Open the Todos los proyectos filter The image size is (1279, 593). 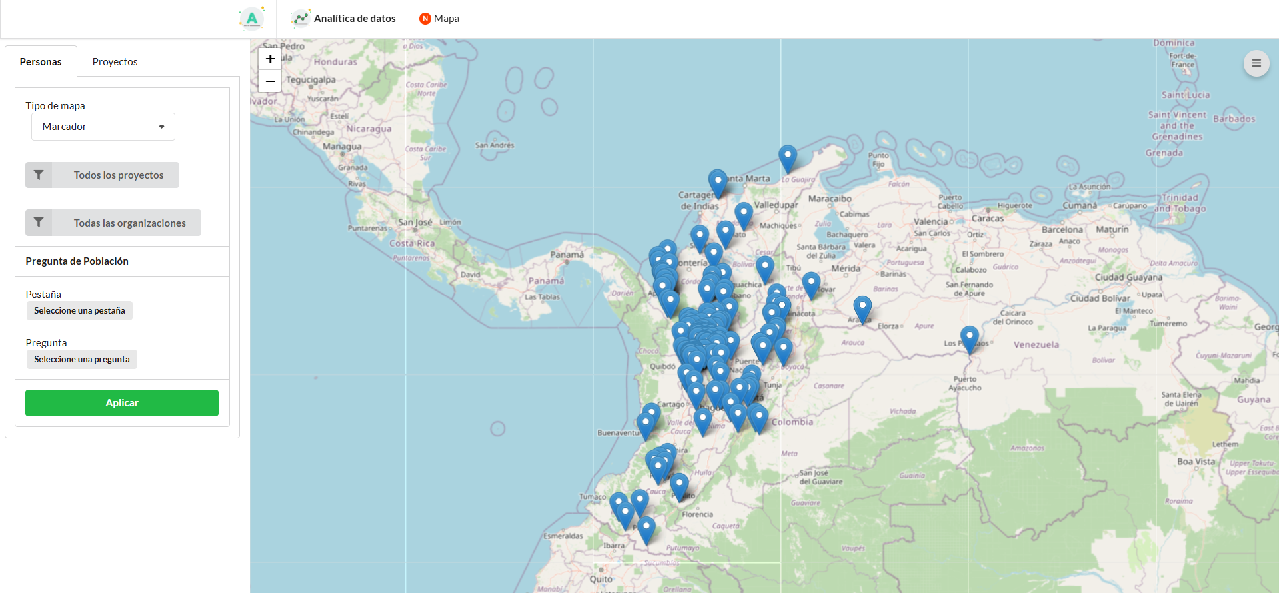pos(103,175)
